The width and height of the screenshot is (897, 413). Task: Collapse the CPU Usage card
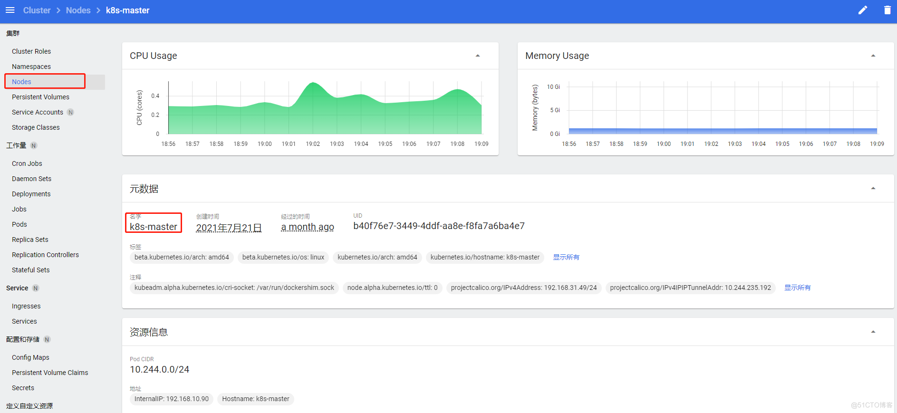(478, 56)
